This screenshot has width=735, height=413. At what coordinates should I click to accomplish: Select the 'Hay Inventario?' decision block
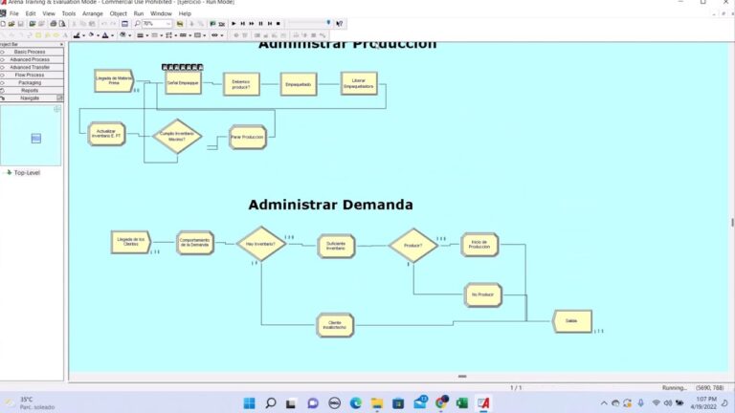click(x=260, y=244)
